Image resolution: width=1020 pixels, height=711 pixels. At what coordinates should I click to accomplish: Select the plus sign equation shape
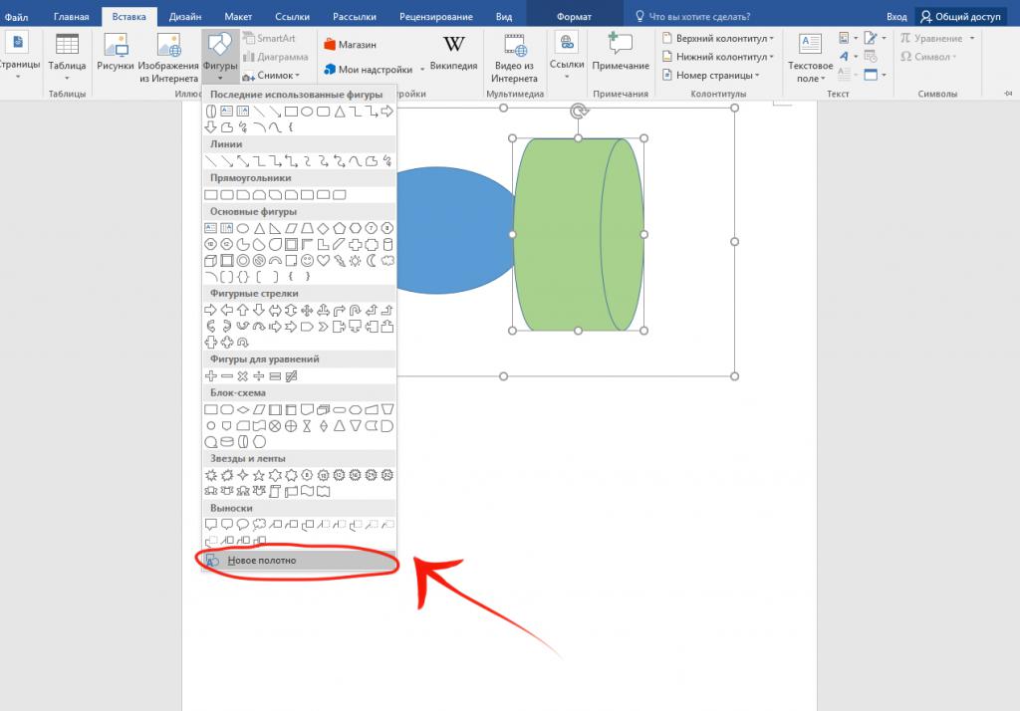[210, 376]
